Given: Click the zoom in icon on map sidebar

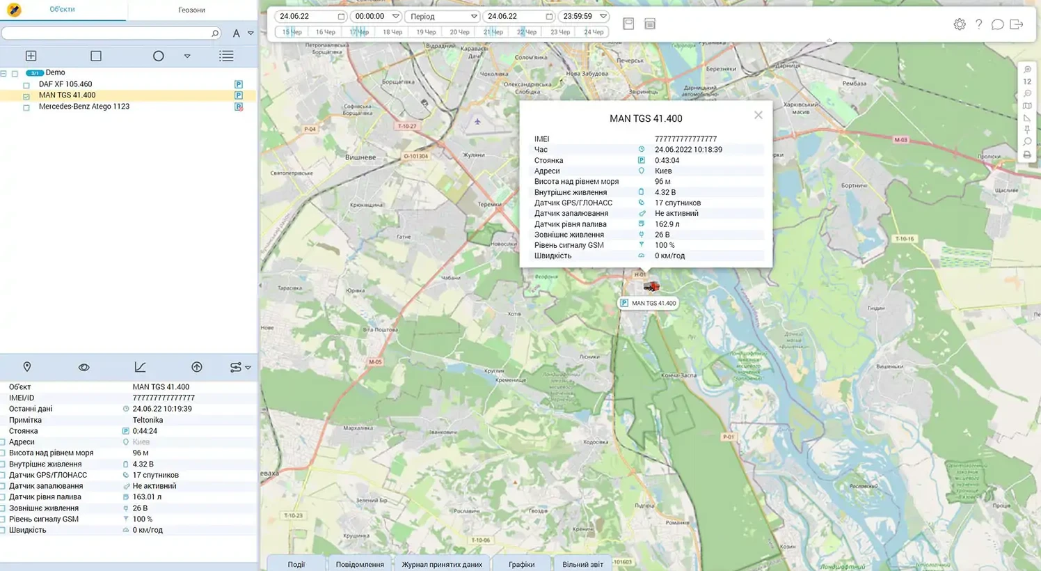Looking at the screenshot, I should 1028,70.
